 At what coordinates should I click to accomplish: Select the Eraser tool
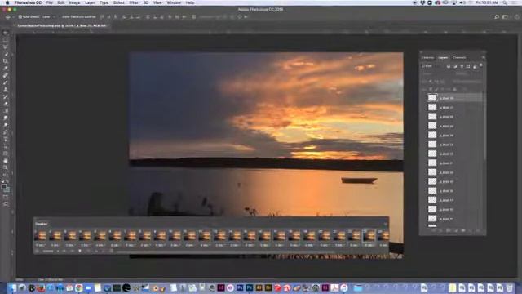[x=6, y=104]
